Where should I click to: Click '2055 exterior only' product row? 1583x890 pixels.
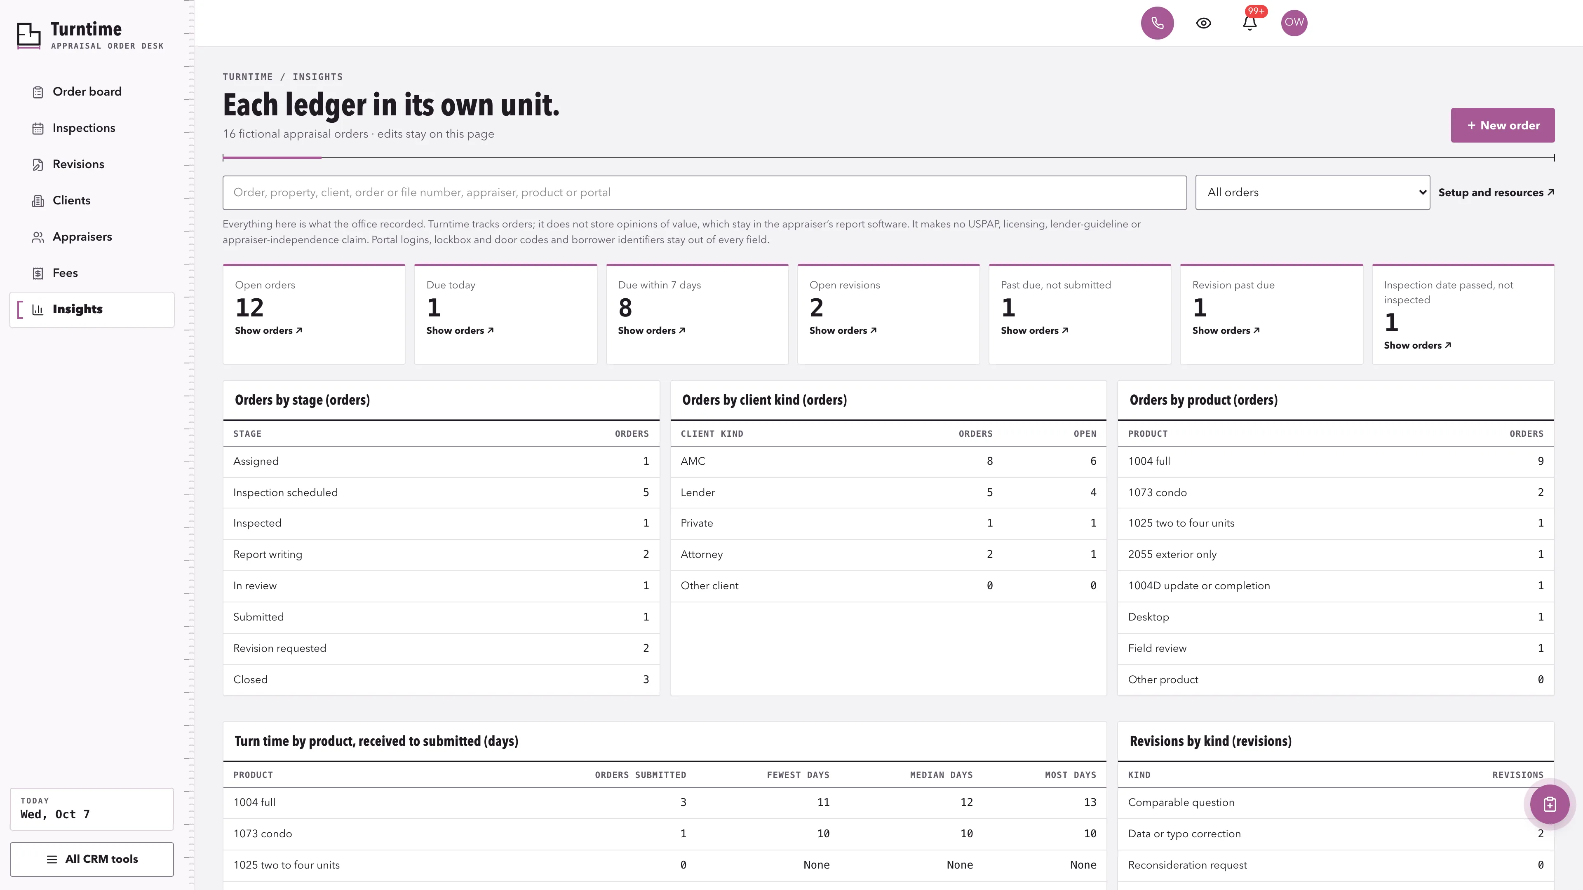coord(1336,555)
